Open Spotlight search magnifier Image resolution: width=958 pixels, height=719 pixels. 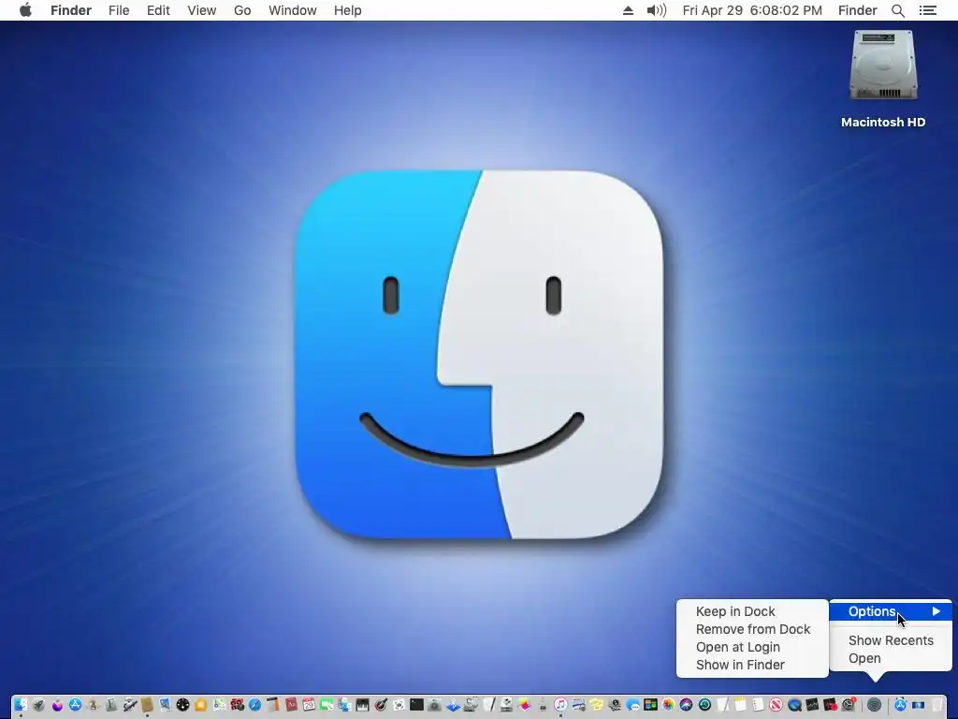coord(898,10)
